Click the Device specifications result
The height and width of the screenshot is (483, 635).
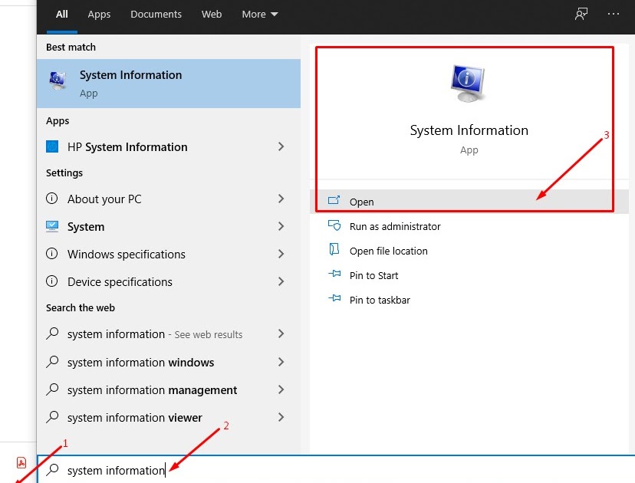(x=120, y=282)
